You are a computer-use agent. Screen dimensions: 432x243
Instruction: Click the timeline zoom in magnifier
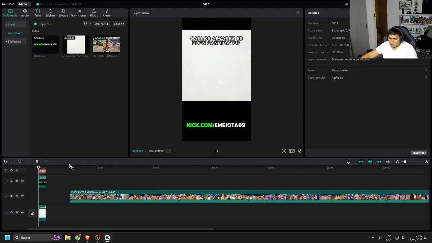(426, 162)
